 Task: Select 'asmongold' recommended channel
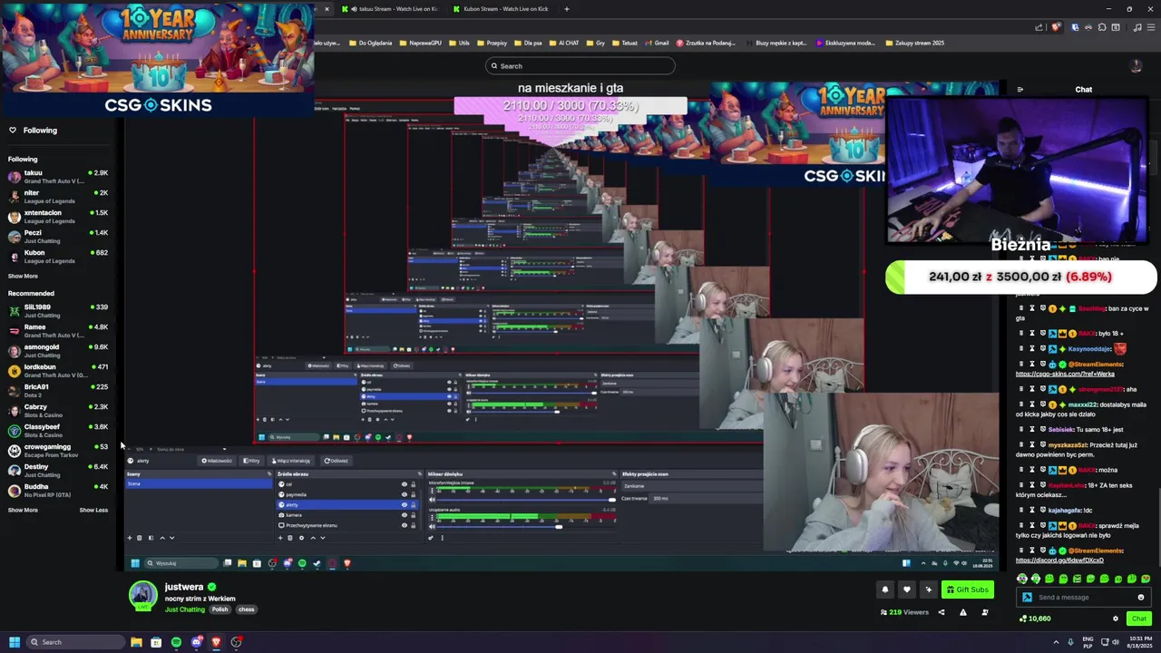coord(58,351)
